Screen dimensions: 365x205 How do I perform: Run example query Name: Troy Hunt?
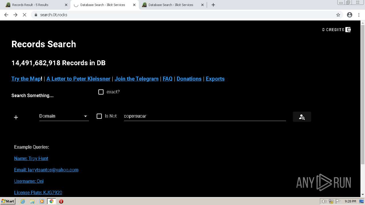click(31, 158)
